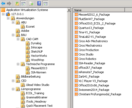The image size is (132, 108).
Task: Sort list by the Name column header
Action: [99, 10]
